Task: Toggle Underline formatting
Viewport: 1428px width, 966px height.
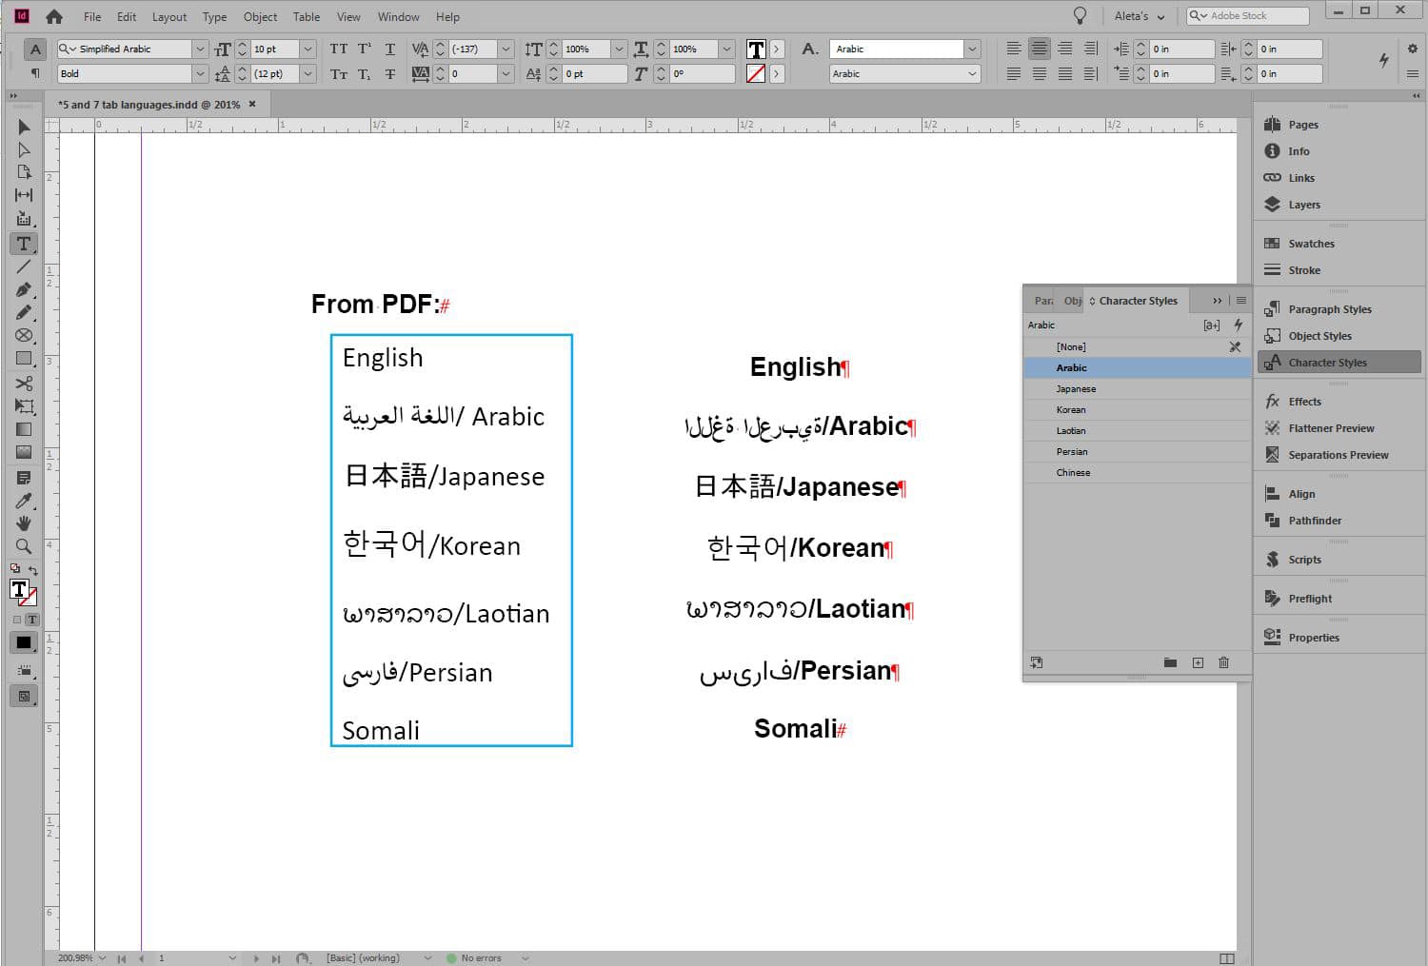Action: 390,49
